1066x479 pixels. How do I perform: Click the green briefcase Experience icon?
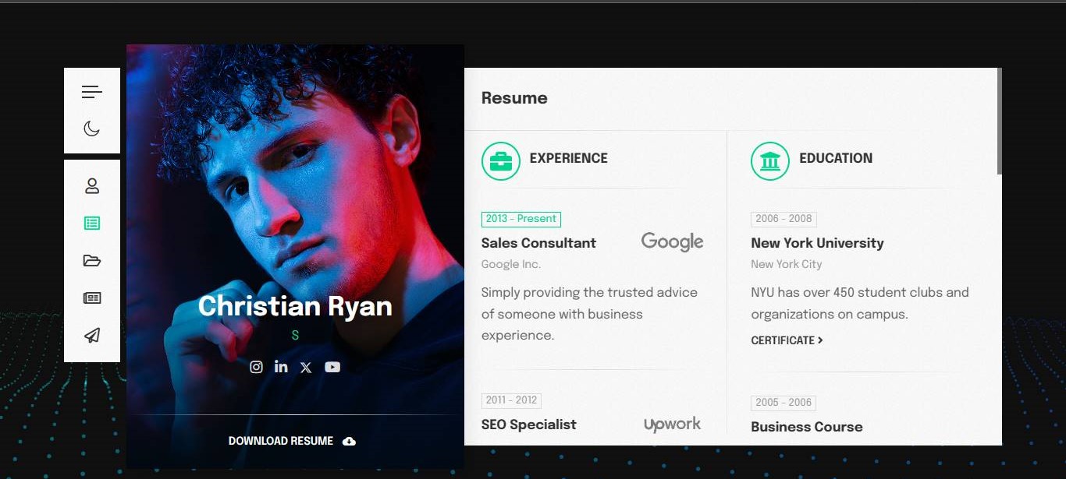pyautogui.click(x=500, y=160)
